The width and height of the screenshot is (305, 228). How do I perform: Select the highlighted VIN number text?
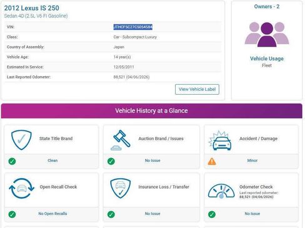133,27
